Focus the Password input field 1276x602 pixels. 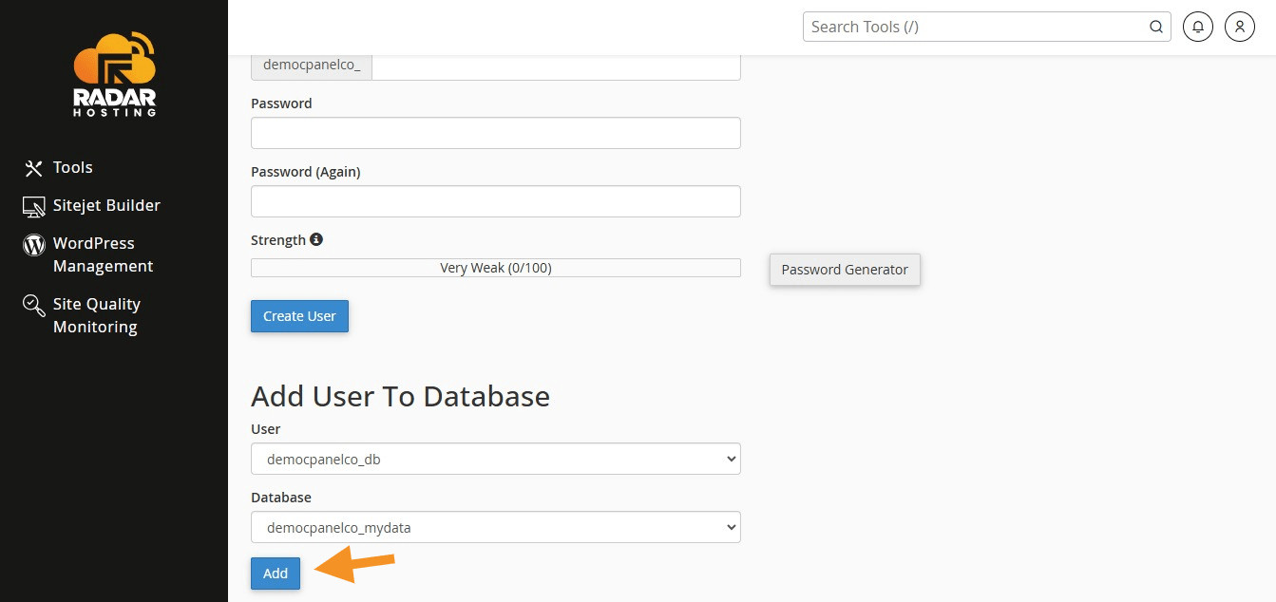(x=495, y=133)
